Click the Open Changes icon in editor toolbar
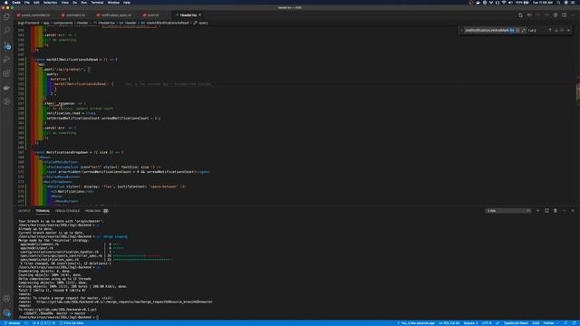Screen dimensions: 580x326 pos(520,15)
